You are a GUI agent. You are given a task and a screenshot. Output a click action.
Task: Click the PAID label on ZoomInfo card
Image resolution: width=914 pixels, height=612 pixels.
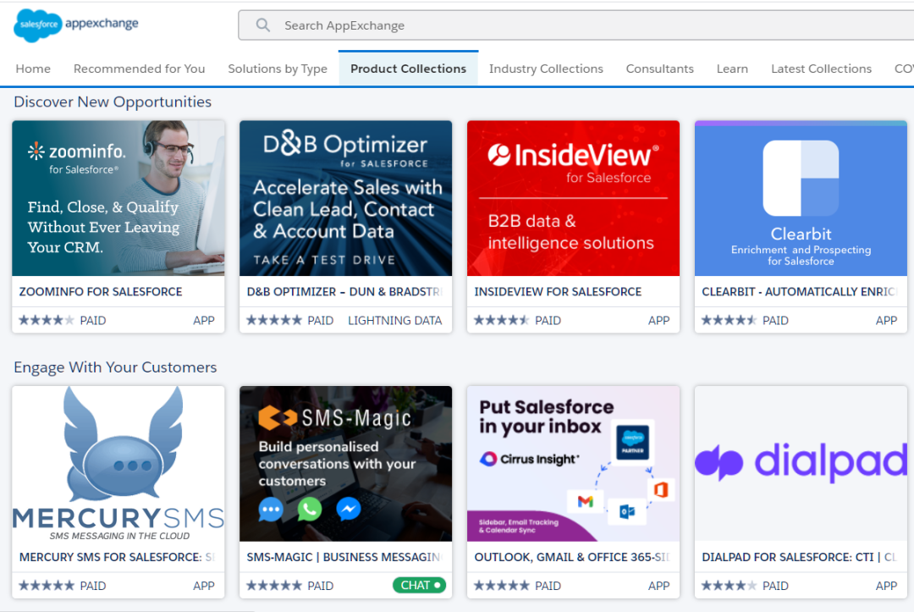point(93,320)
